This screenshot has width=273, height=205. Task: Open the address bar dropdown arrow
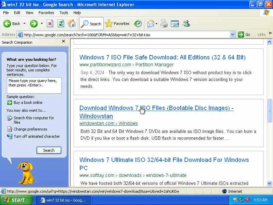coord(232,35)
